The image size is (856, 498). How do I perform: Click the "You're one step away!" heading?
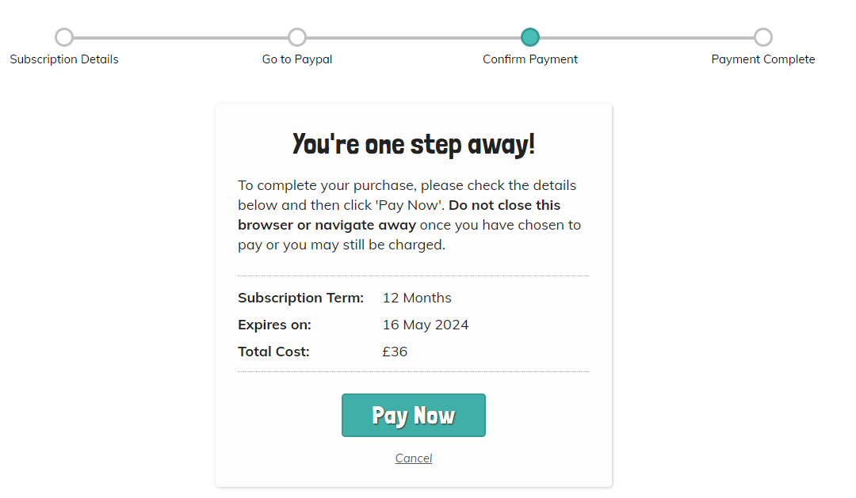coord(414,144)
